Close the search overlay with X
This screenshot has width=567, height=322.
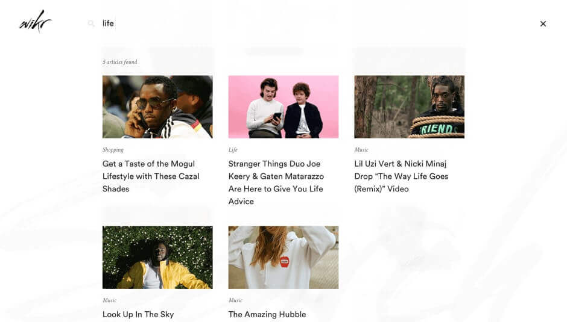543,24
